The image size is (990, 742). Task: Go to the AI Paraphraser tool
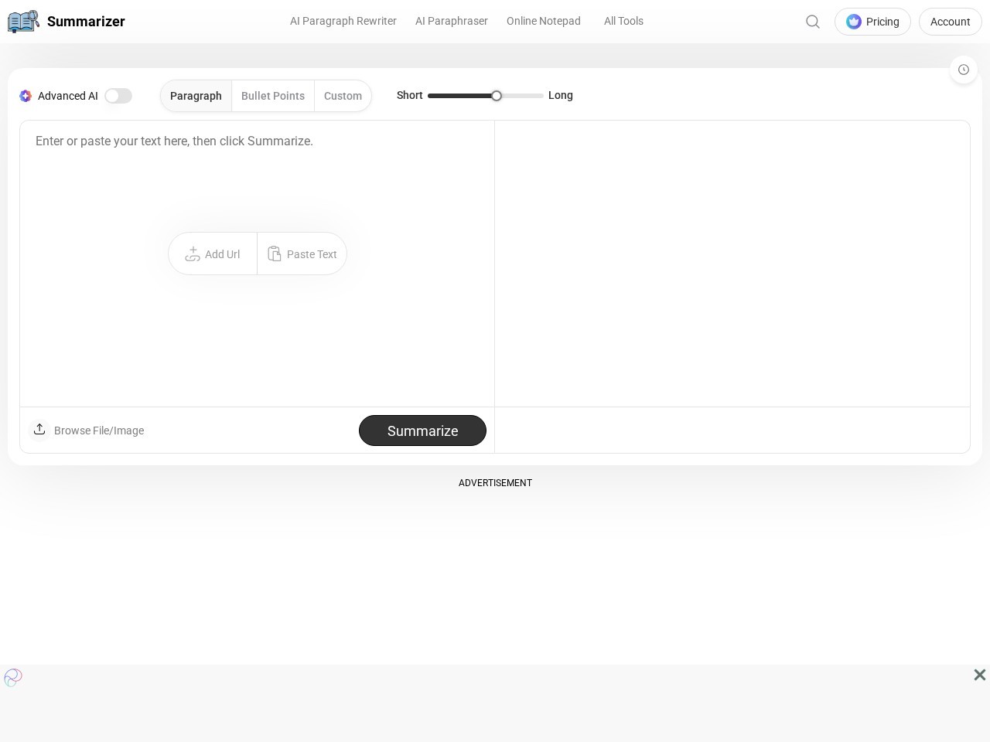click(x=452, y=22)
